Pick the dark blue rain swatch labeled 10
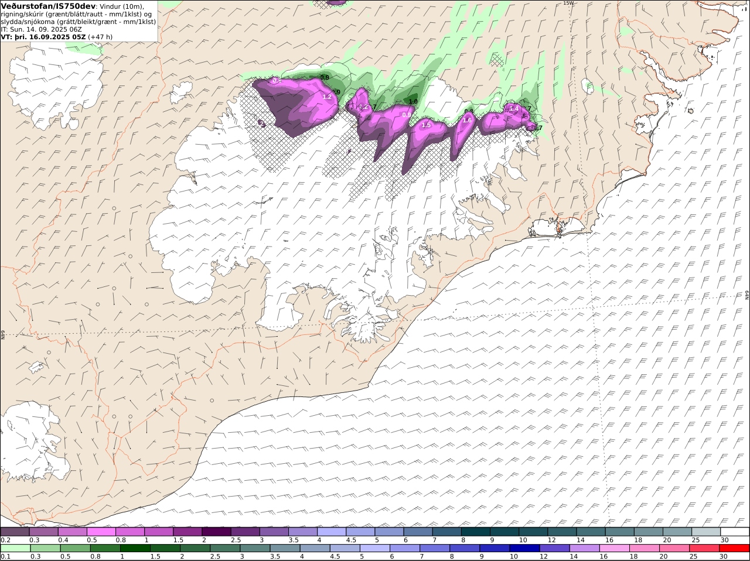 click(x=524, y=549)
